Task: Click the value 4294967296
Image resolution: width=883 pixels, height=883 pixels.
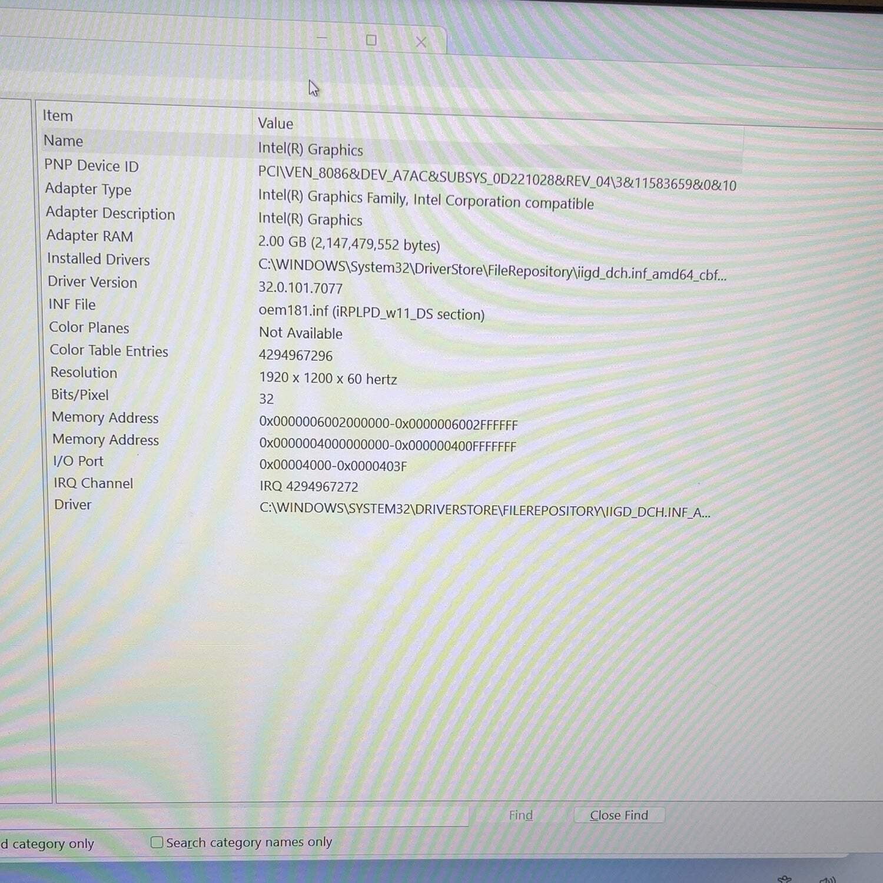Action: [x=296, y=356]
